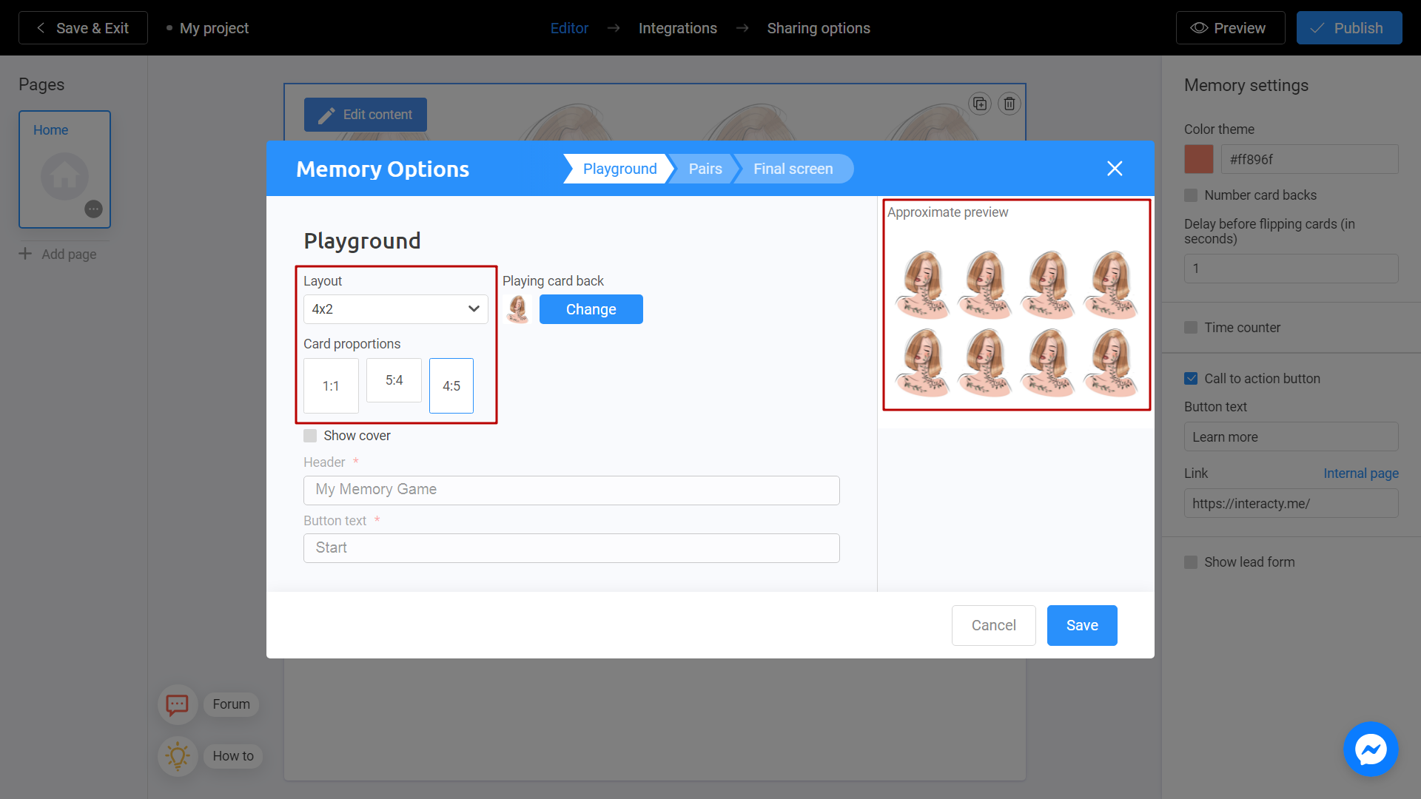Open the Home page options menu icon
Viewport: 1421px width, 799px height.
(93, 209)
